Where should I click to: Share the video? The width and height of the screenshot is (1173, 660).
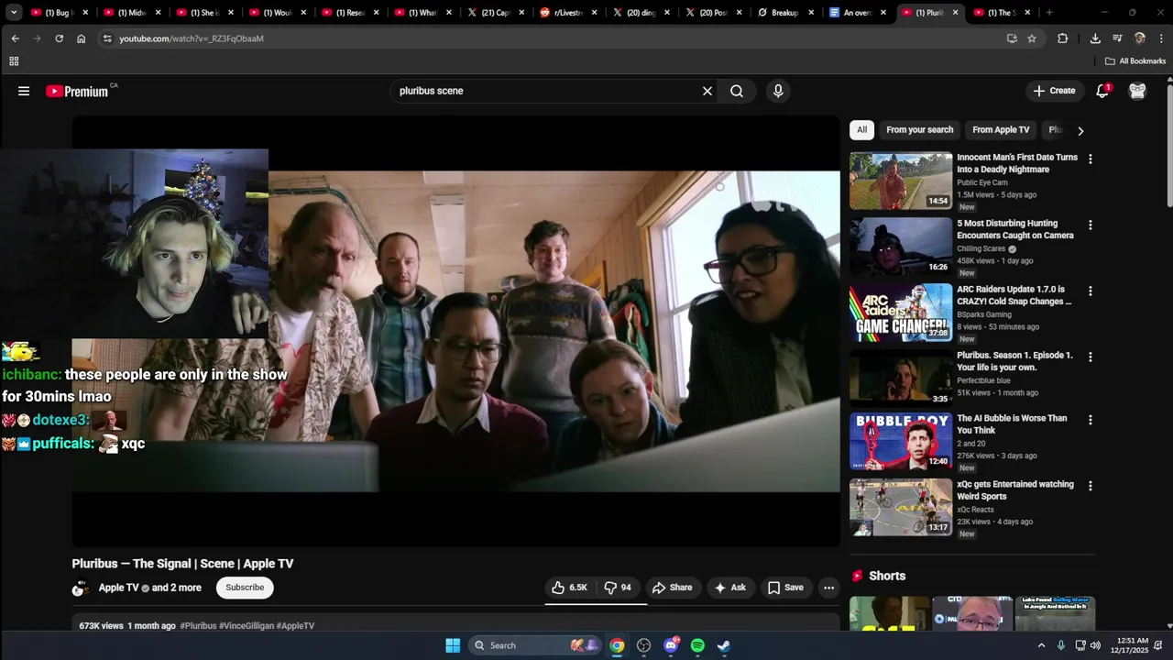point(672,588)
